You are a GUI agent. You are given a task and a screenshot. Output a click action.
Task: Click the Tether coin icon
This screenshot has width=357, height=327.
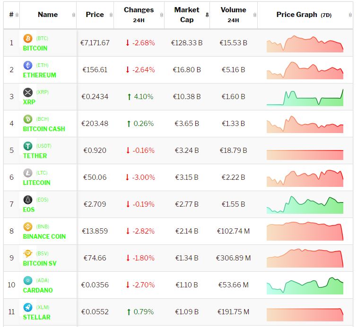[27, 146]
